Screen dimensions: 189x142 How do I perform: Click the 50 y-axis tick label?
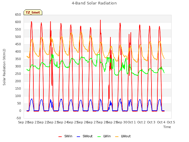click(x=19, y=103)
